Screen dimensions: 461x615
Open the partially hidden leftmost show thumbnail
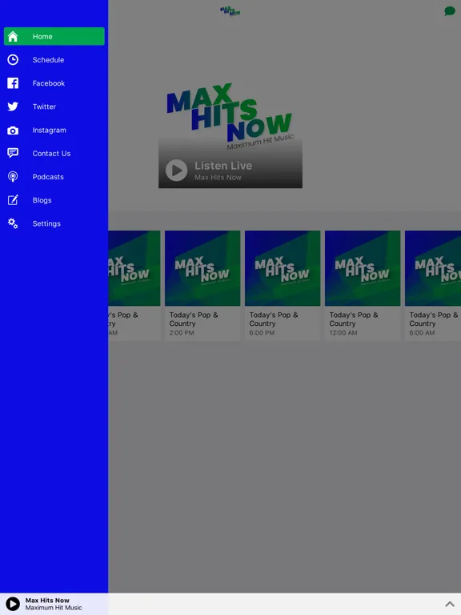pos(134,268)
